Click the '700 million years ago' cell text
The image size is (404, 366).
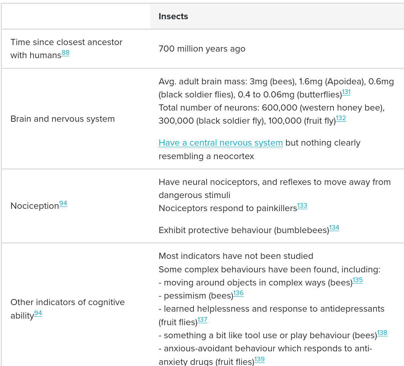[202, 49]
